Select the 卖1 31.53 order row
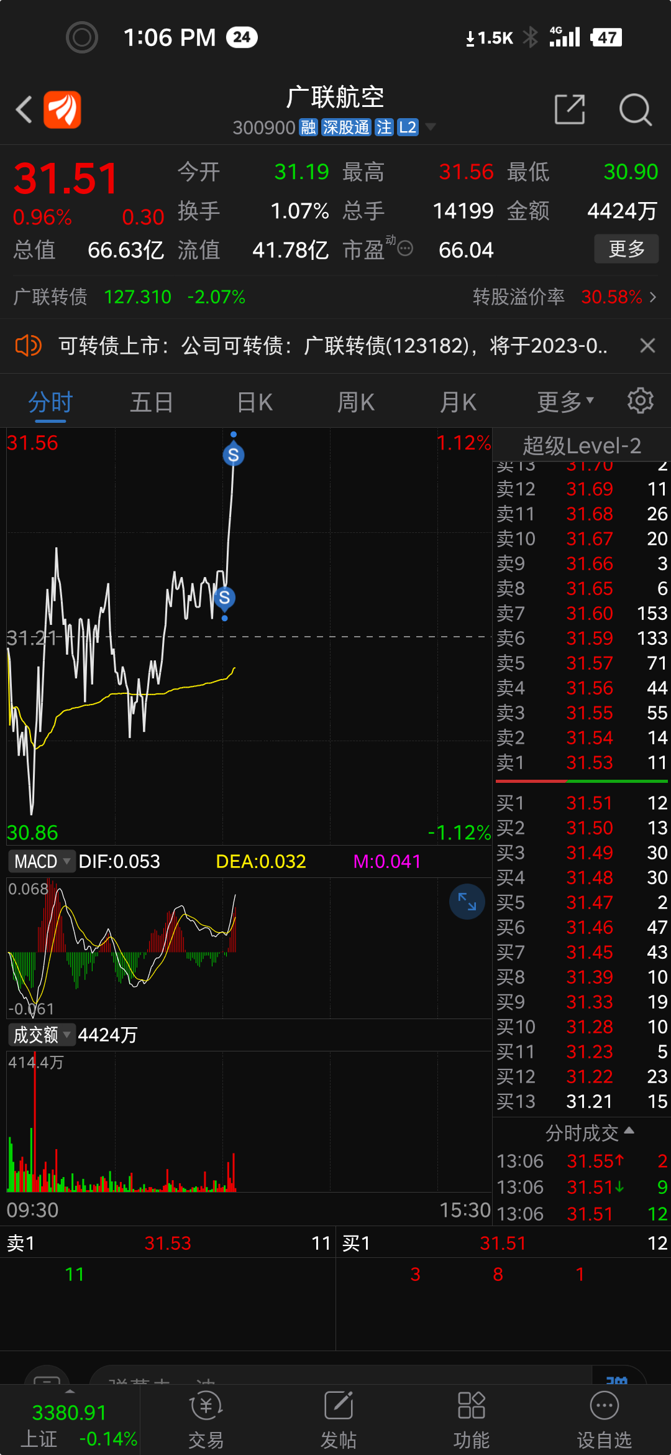The width and height of the screenshot is (671, 1455). pyautogui.click(x=582, y=762)
